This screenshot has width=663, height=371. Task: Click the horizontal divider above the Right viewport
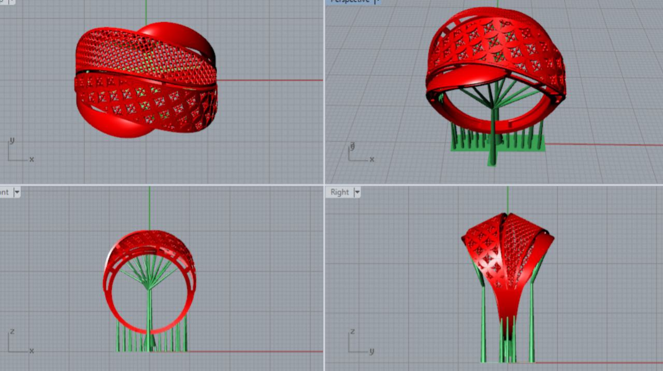click(x=492, y=184)
